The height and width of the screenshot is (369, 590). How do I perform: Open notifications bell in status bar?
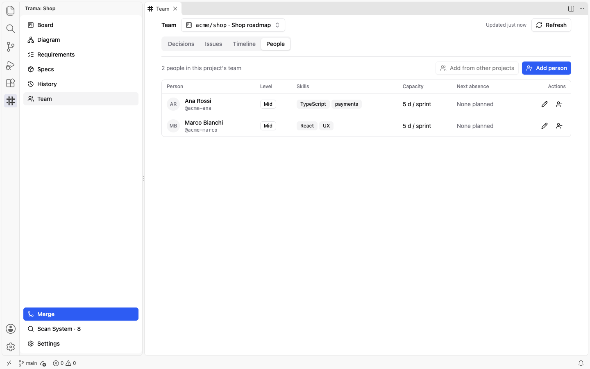point(581,363)
